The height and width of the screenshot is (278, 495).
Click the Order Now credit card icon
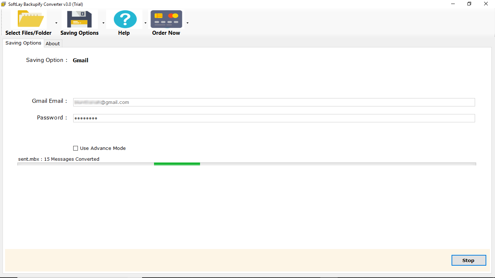tap(166, 19)
